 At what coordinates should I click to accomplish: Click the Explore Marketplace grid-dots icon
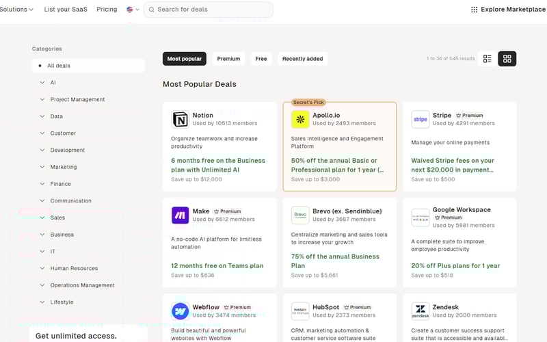[x=474, y=10]
